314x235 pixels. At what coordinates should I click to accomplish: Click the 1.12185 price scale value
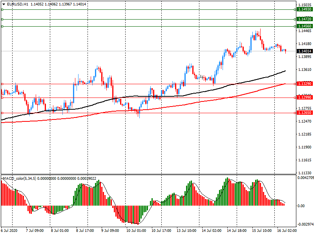[x=305, y=134]
